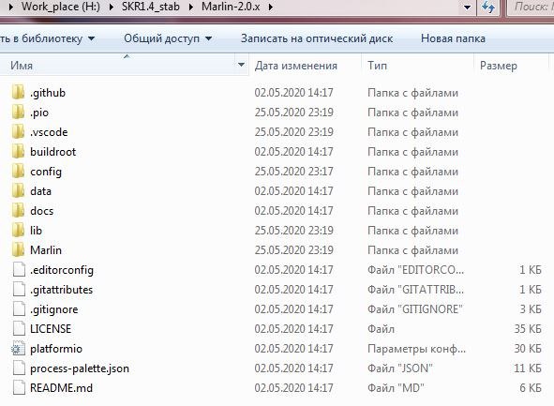Click the .editorconfig file name
This screenshot has width=554, height=406.
coord(62,270)
